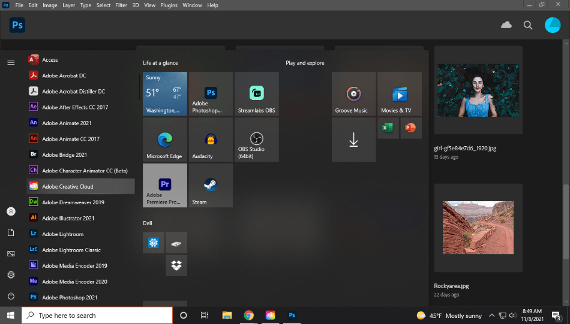Open Settings gear in Start sidebar
This screenshot has height=324, width=570.
11,275
